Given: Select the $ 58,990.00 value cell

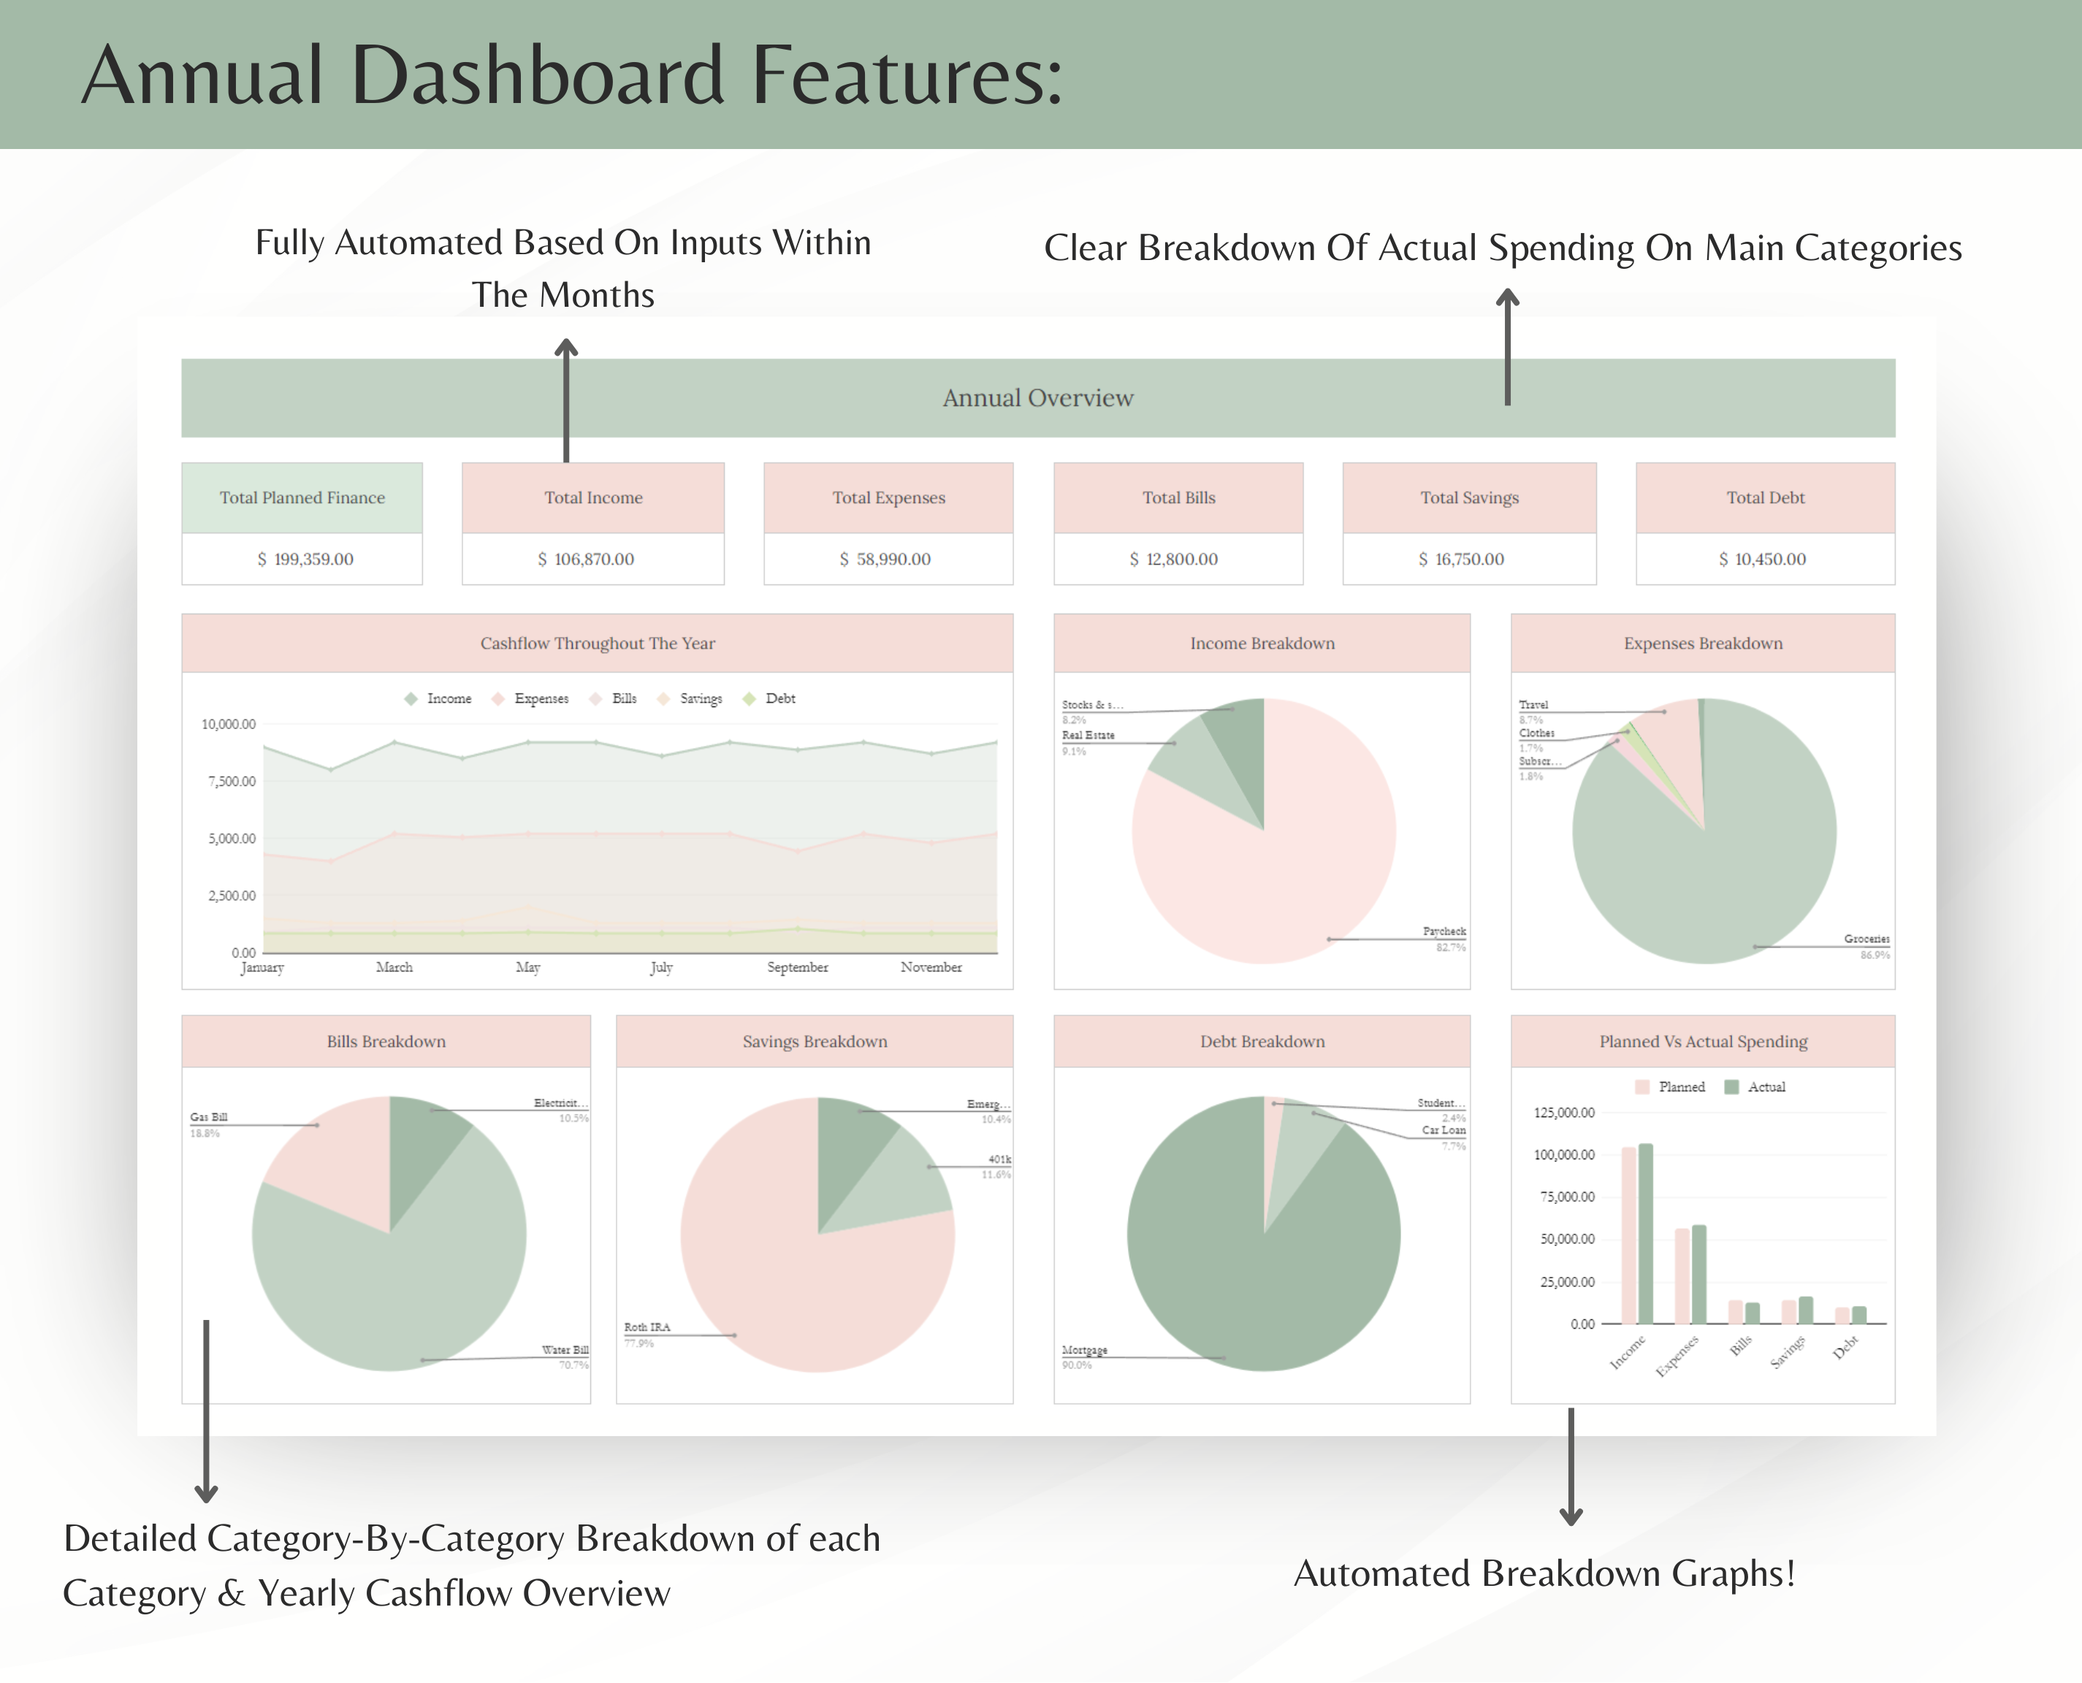Looking at the screenshot, I should coord(889,558).
